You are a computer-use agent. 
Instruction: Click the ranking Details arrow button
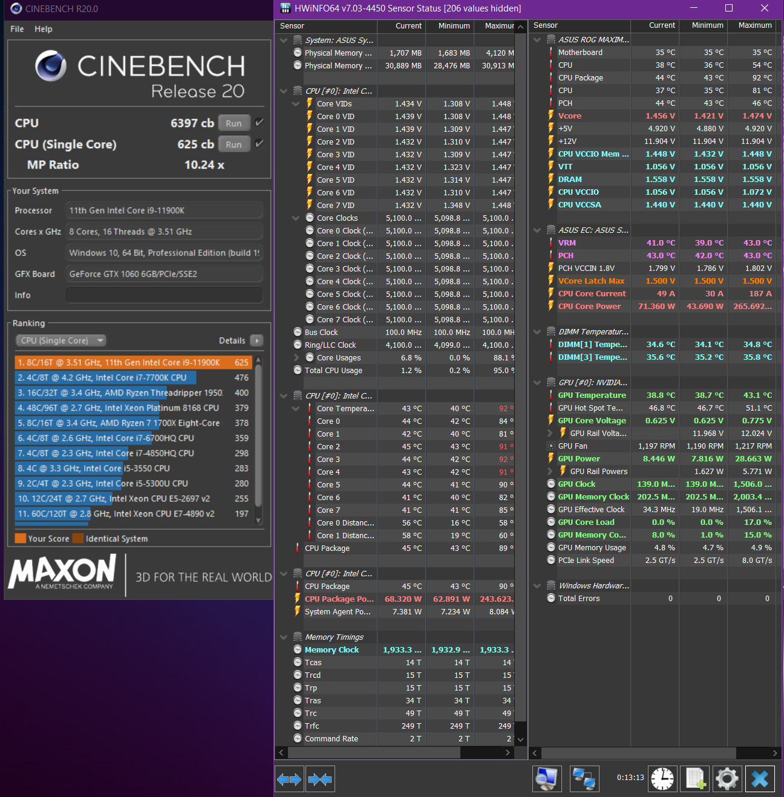click(x=256, y=340)
